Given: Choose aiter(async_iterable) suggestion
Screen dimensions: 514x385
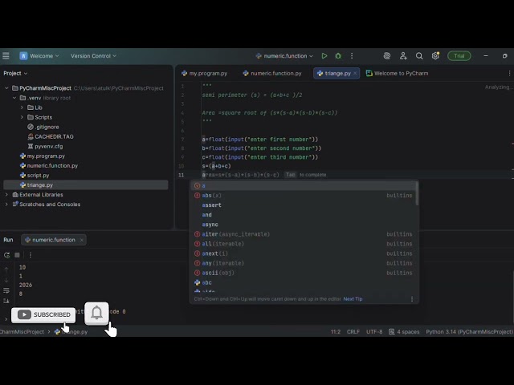Looking at the screenshot, I should pos(304,234).
